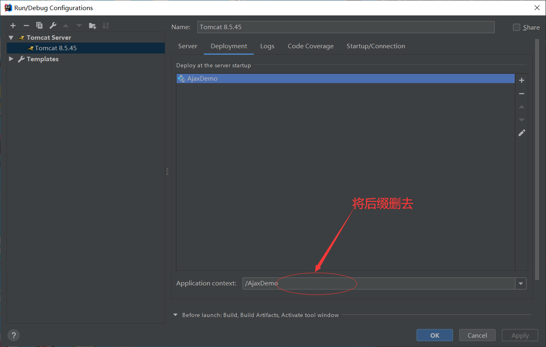The height and width of the screenshot is (347, 546).
Task: Select Tomcat 8.5.45 configuration in tree
Action: click(x=86, y=48)
